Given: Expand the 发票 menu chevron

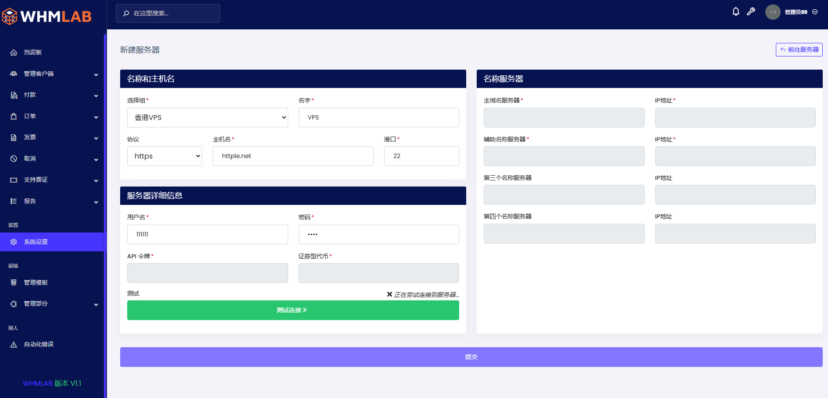Looking at the screenshot, I should (96, 138).
